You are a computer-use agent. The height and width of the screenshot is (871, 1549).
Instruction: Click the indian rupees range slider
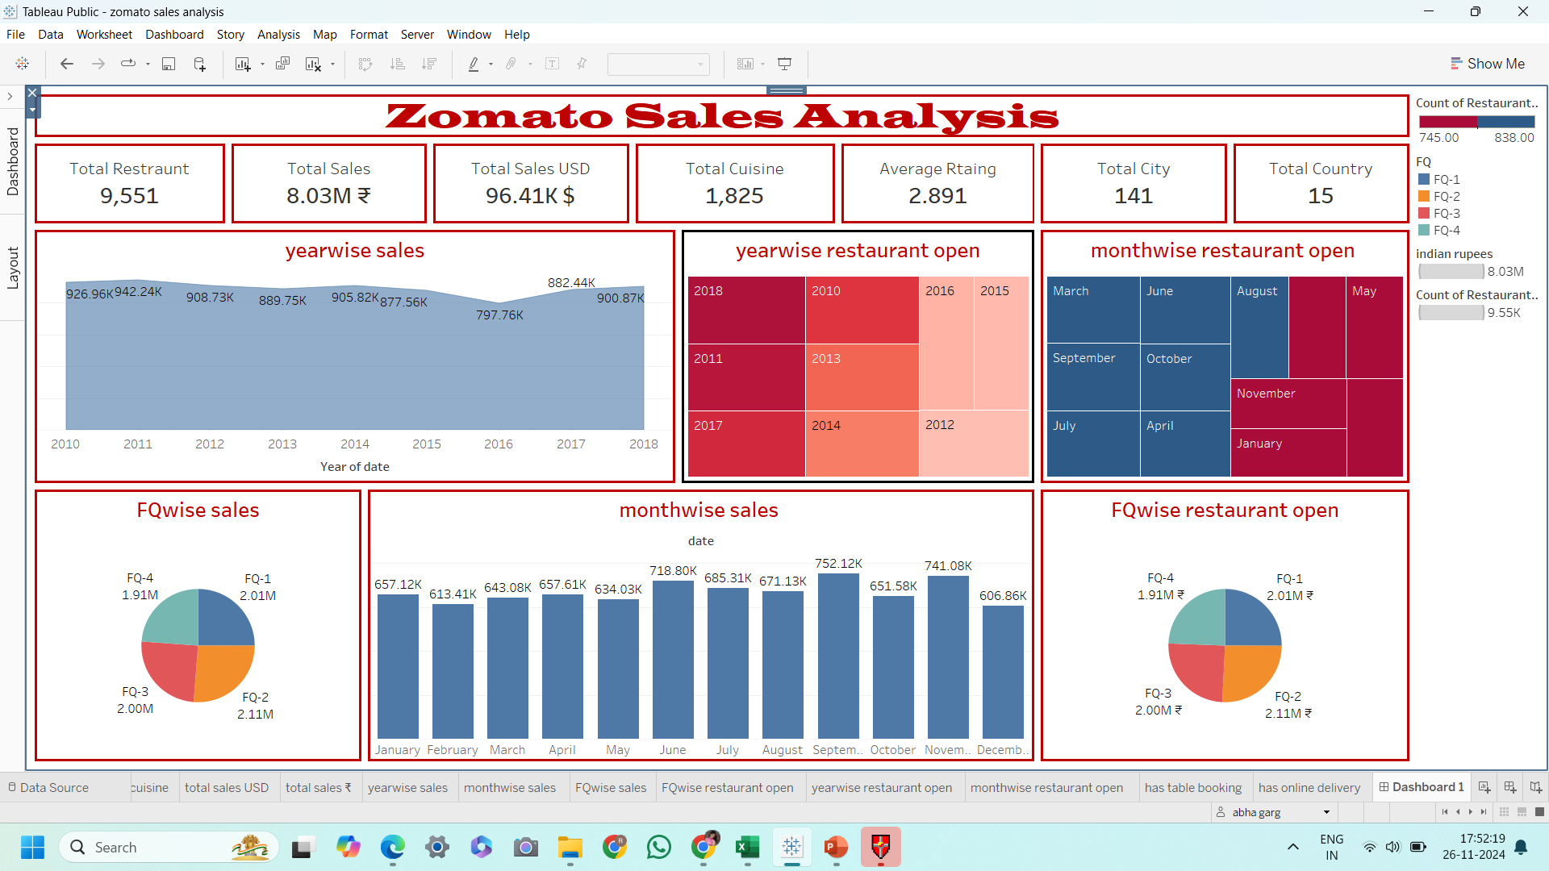[x=1451, y=272]
